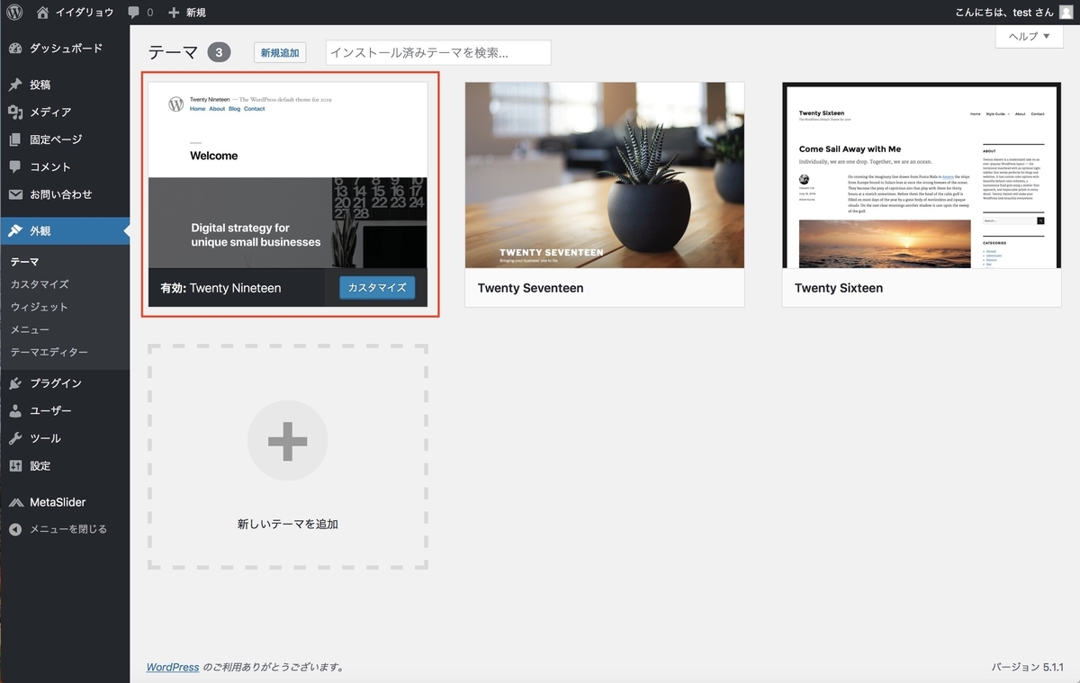Open 固定ページ menu item
Viewport: 1080px width, 683px height.
coord(65,139)
